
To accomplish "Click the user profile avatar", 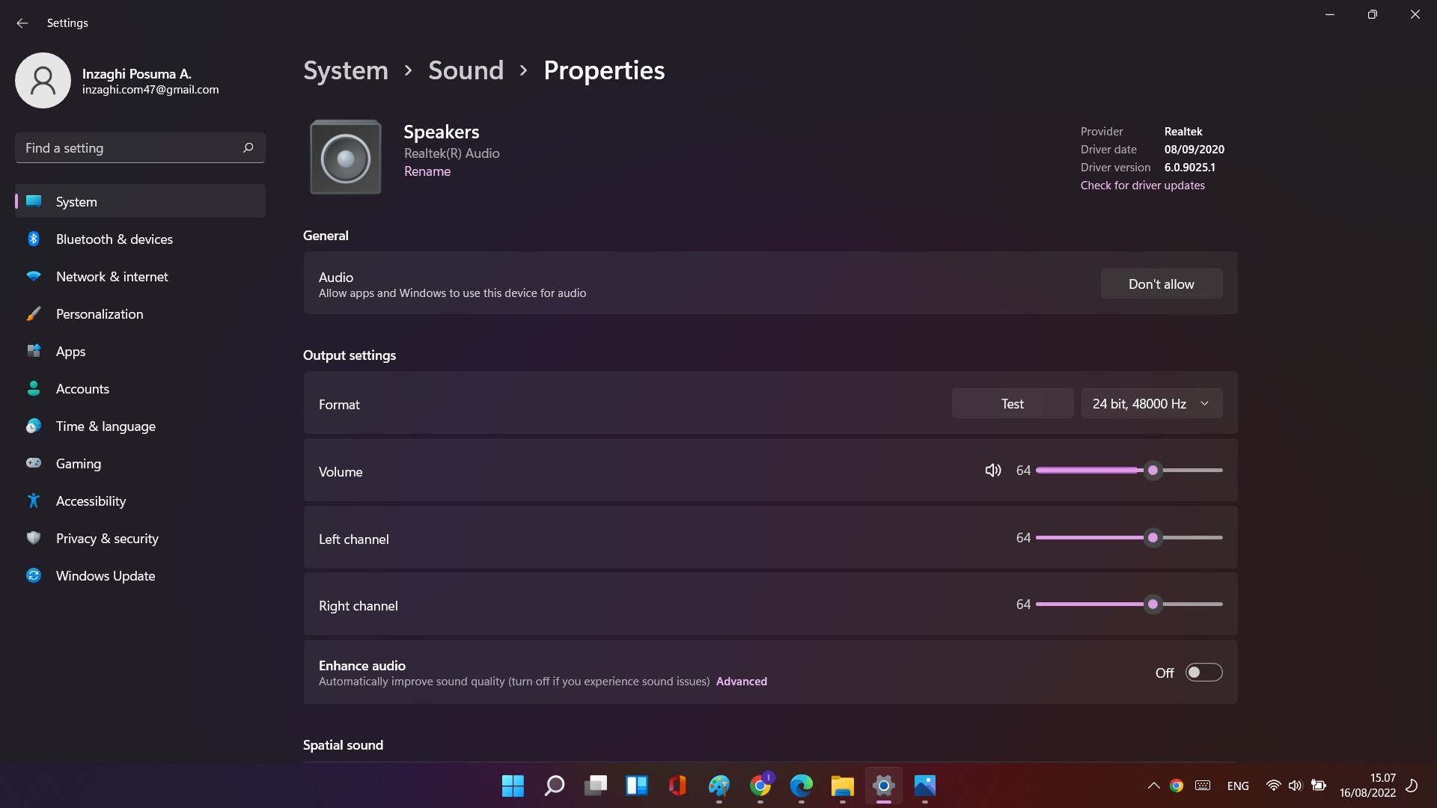I will [43, 80].
